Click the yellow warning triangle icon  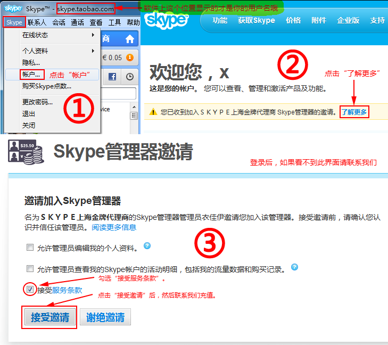click(x=153, y=112)
